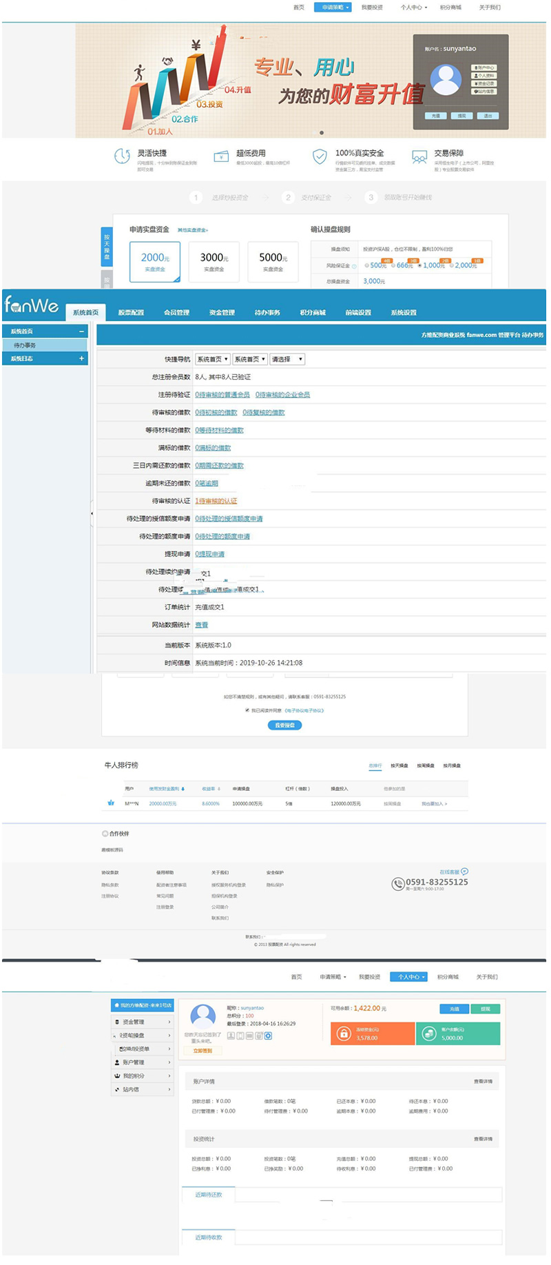The image size is (551, 1265).
Task: Switch to the 会员管理 admin tab
Action: [176, 313]
